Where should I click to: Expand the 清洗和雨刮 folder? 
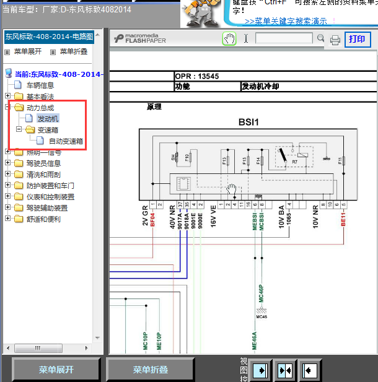pos(7,174)
